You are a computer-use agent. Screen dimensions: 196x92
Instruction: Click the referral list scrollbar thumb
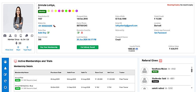coord(192,70)
